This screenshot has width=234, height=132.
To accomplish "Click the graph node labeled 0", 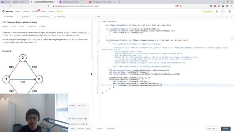I will coord(23,58).
